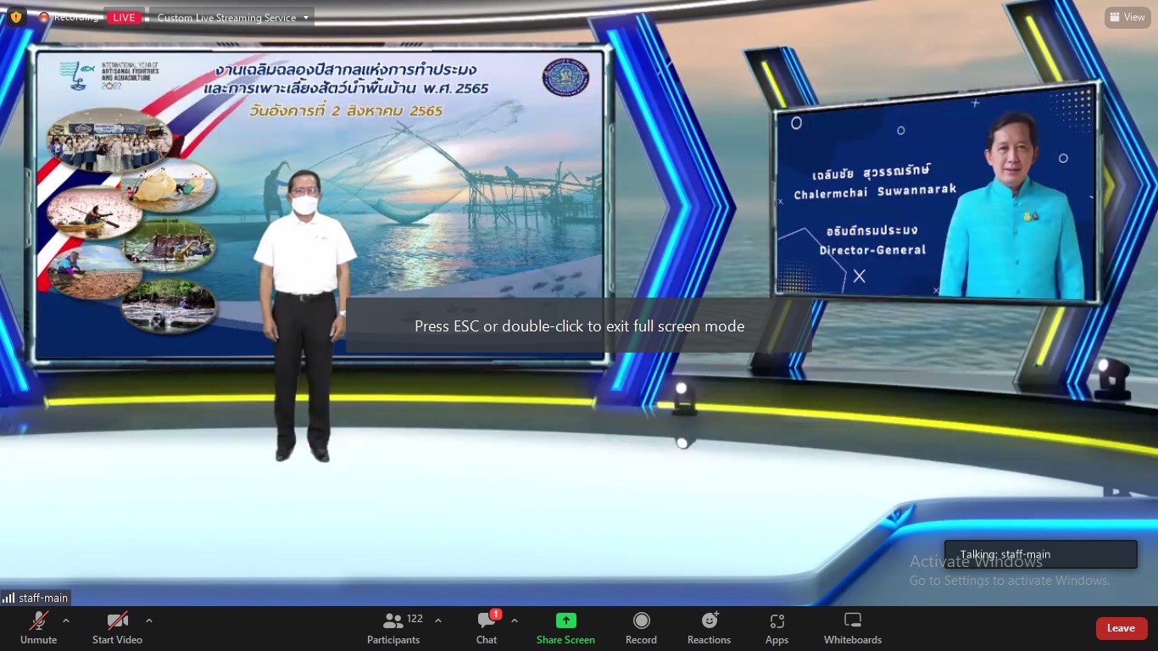The width and height of the screenshot is (1158, 651).
Task: Click the Recording status indicator
Action: point(70,18)
